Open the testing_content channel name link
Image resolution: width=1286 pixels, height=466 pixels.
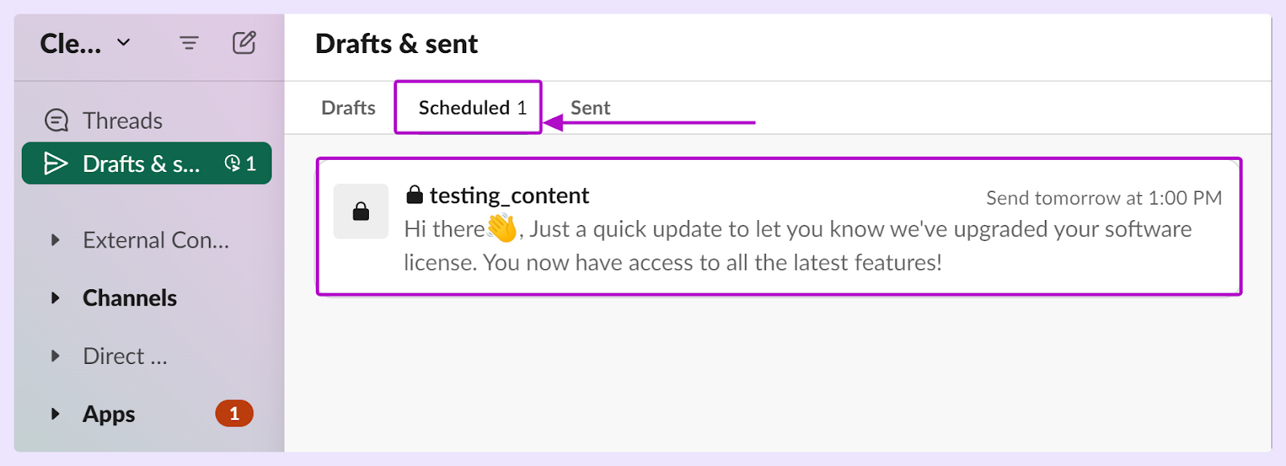tap(509, 195)
